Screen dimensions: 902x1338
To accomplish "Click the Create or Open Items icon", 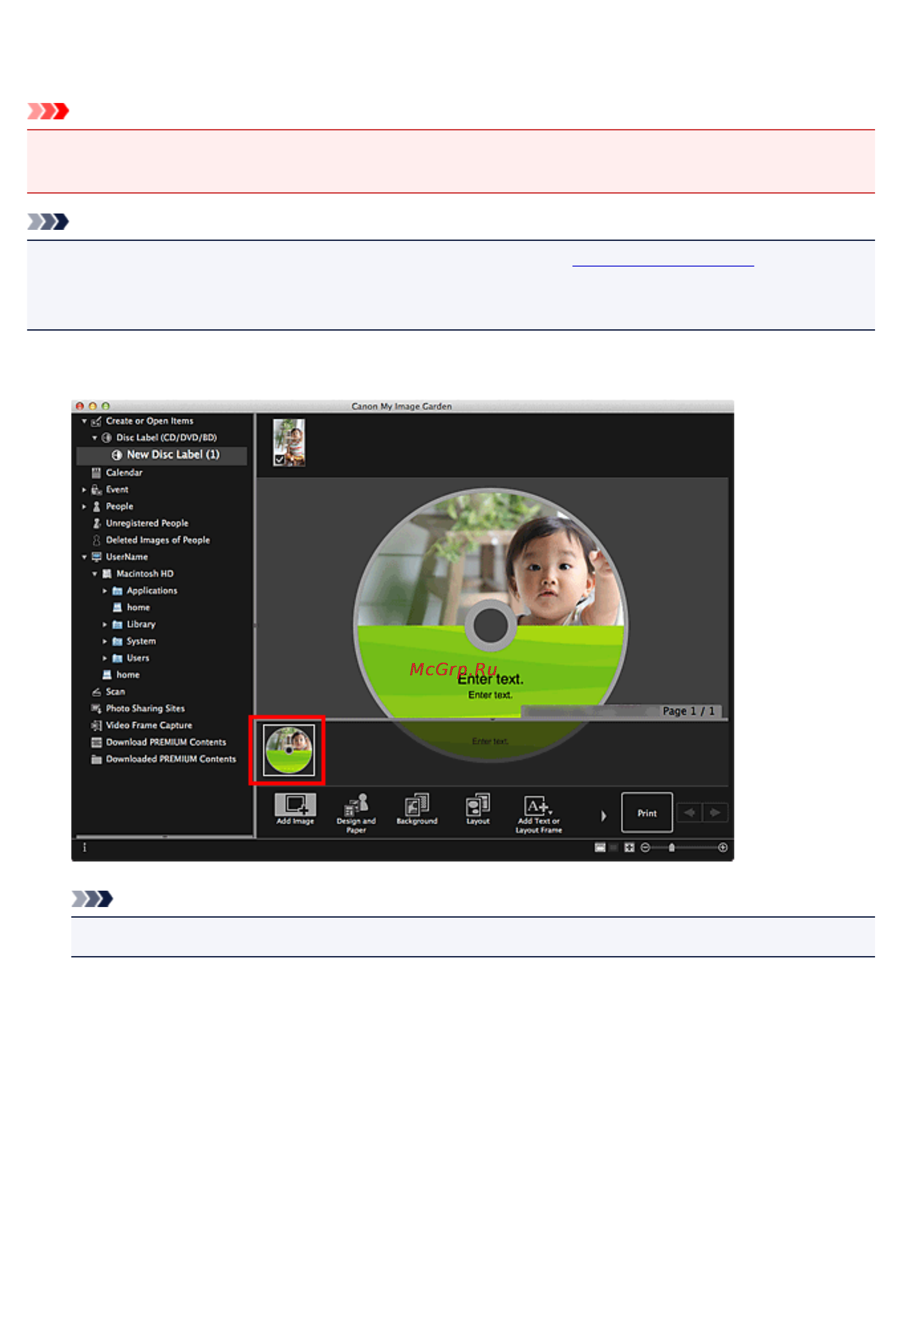I will click(97, 421).
